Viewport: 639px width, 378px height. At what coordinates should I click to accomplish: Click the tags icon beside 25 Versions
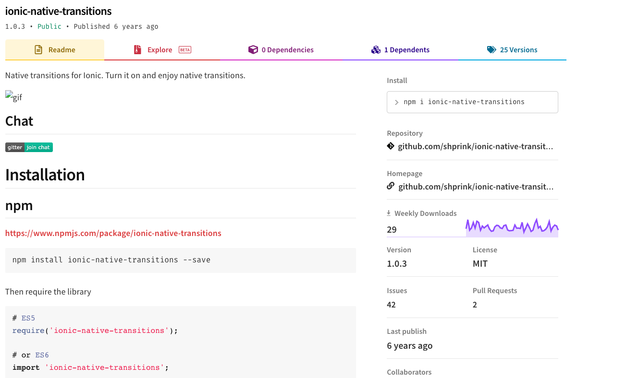coord(491,49)
